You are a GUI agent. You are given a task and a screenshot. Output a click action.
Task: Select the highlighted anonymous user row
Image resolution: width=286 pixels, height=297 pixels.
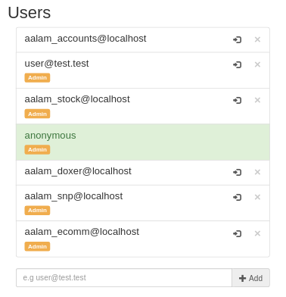(x=143, y=142)
